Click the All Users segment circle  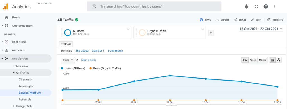tap(68, 33)
